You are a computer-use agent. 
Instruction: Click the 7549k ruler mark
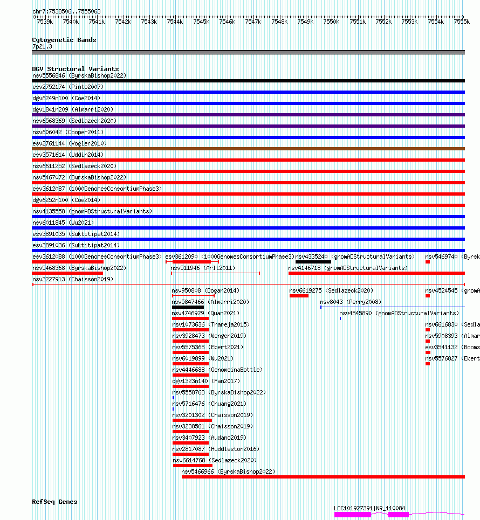tap(305, 22)
